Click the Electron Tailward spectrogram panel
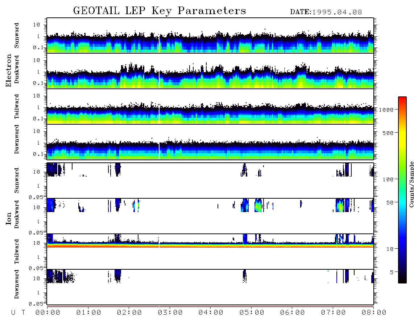The width and height of the screenshot is (414, 319). 210,107
